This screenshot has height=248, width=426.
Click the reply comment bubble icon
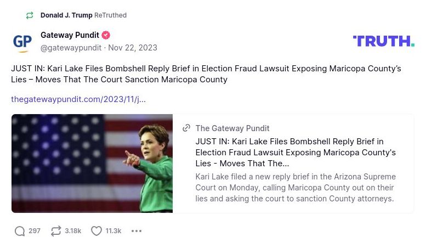(20, 231)
